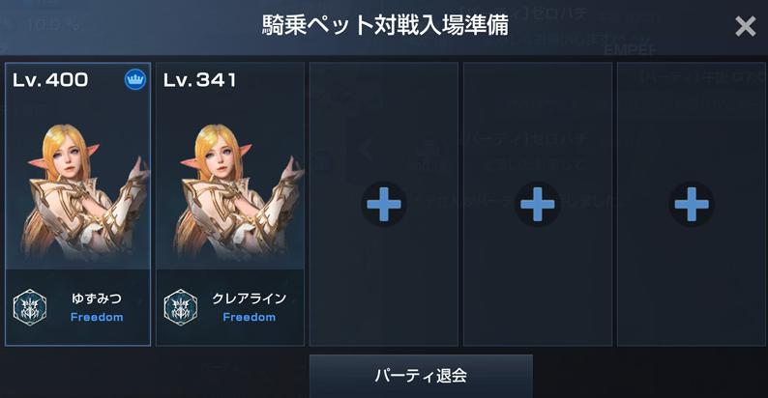Close the party preparation dialog
The height and width of the screenshot is (398, 768).
click(746, 26)
